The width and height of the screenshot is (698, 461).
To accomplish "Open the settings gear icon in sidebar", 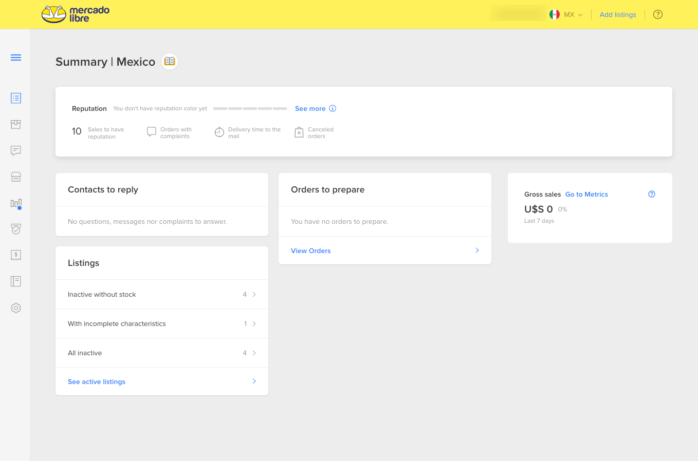I will coord(16,308).
